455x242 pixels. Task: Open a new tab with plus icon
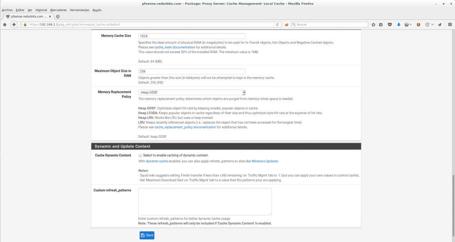(x=58, y=16)
